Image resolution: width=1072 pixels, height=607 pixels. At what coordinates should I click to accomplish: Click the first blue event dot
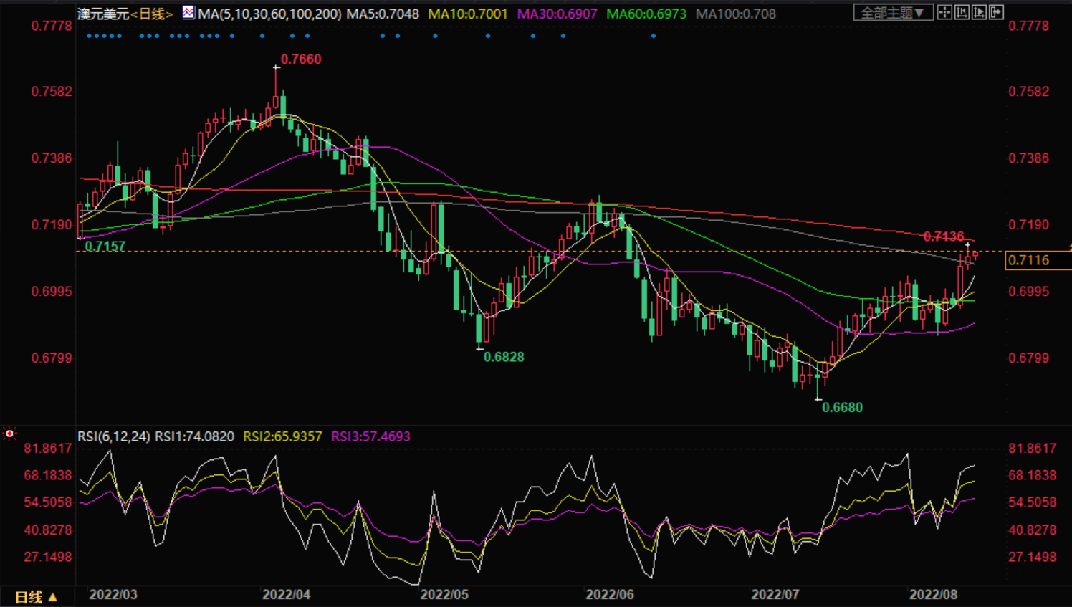click(x=88, y=36)
